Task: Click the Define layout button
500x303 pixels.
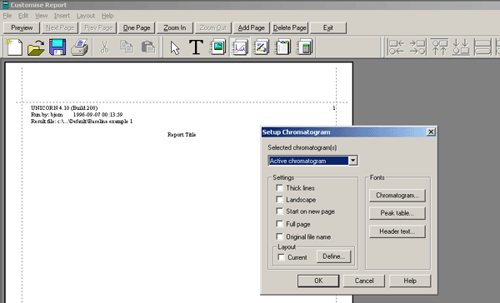Action: pyautogui.click(x=333, y=256)
